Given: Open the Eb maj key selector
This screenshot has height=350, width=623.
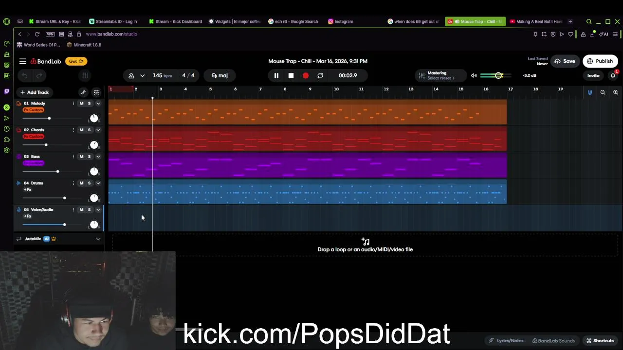Looking at the screenshot, I should pos(220,75).
